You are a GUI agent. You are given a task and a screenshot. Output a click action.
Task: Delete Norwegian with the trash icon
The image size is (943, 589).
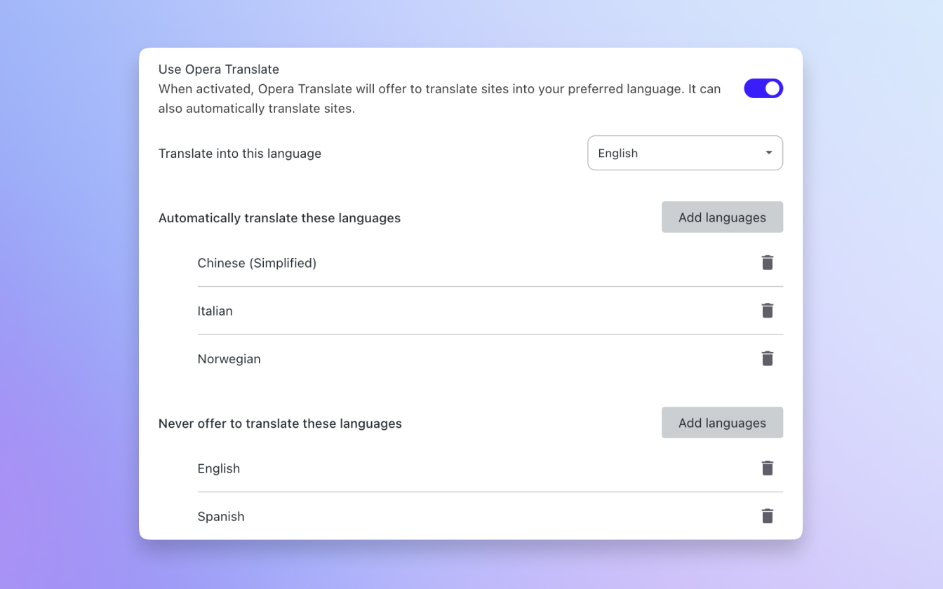[767, 358]
